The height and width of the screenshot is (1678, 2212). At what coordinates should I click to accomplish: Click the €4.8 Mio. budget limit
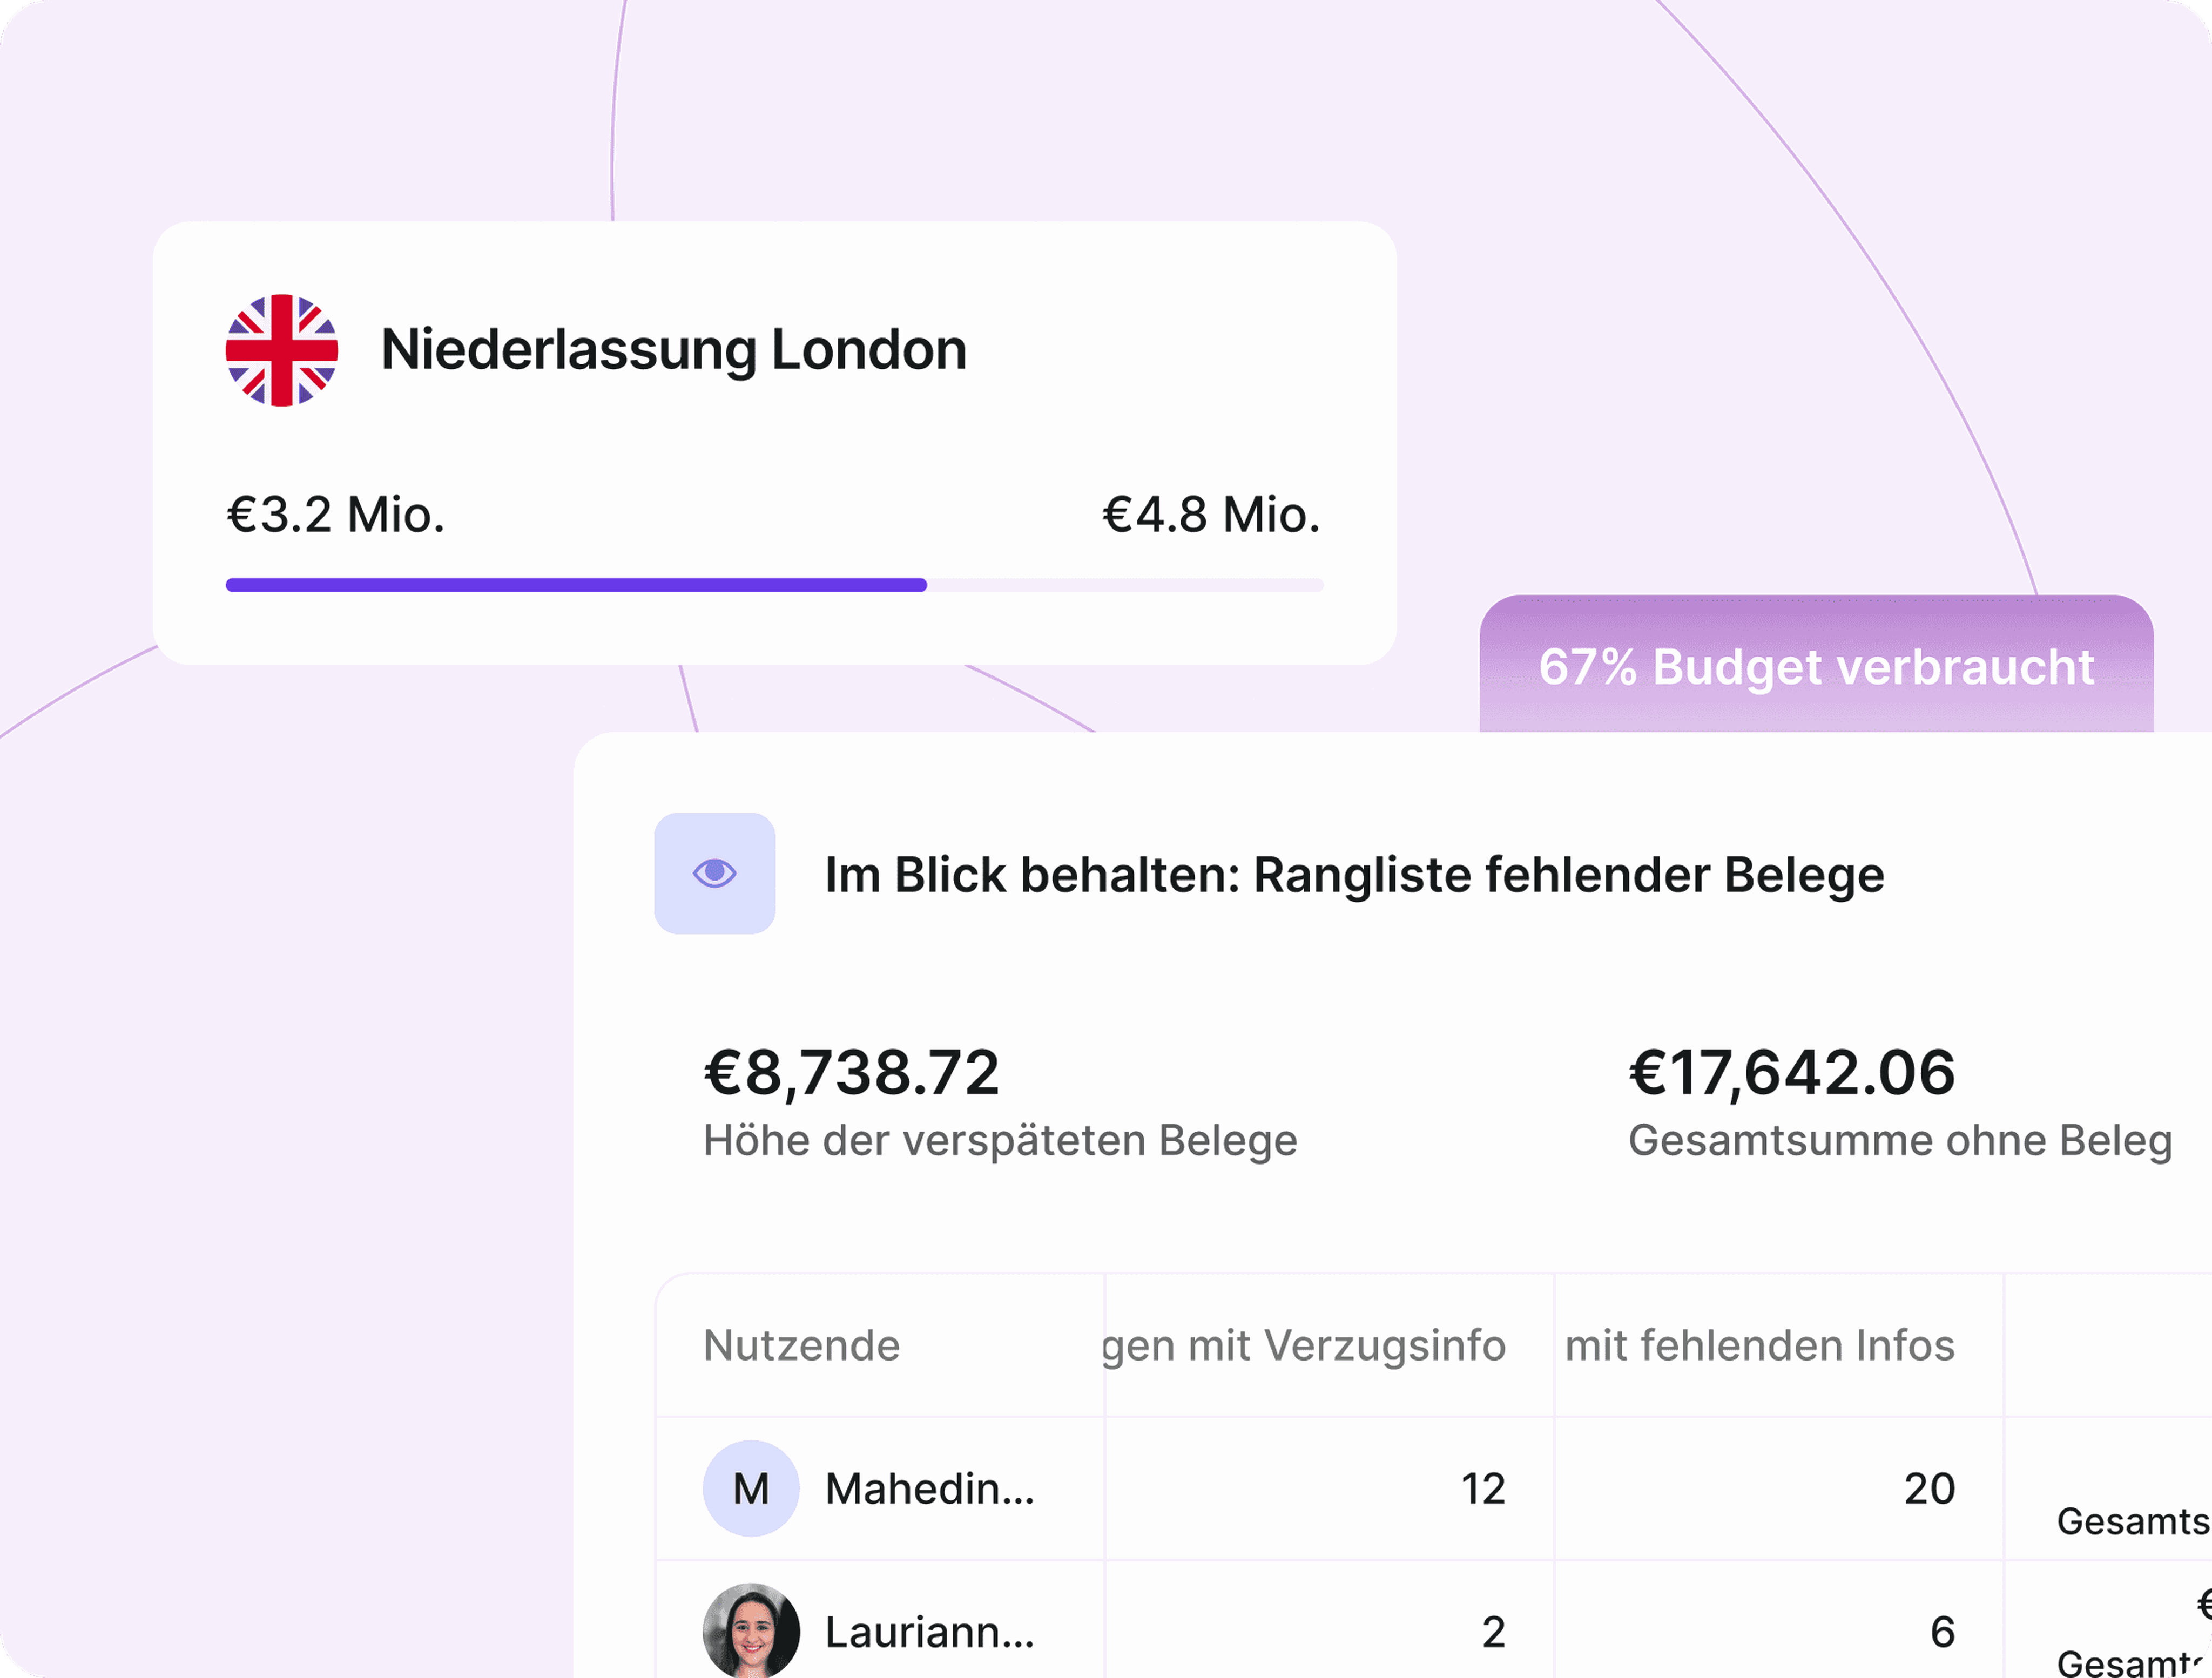1211,514
